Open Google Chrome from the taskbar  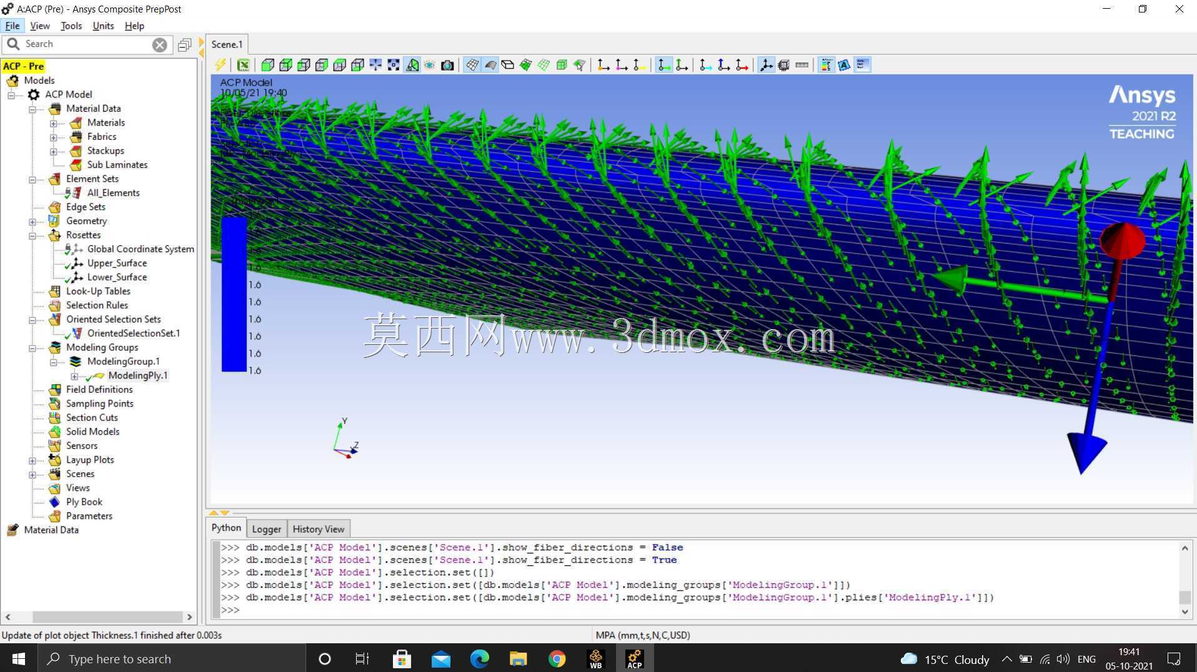(x=557, y=659)
